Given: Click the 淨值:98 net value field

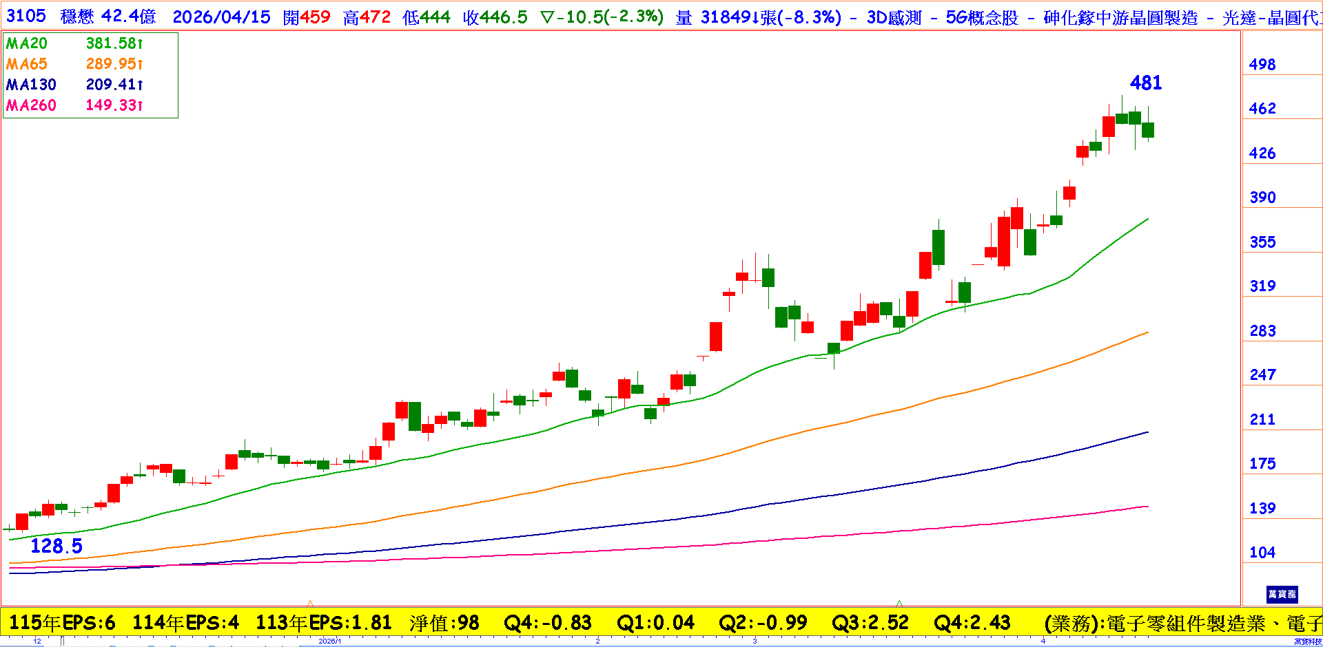Looking at the screenshot, I should tap(444, 623).
